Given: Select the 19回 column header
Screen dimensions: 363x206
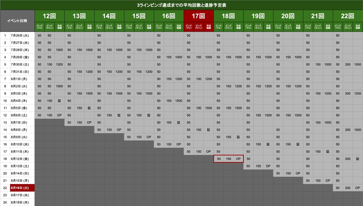Looking at the screenshot, I should click(x=258, y=16).
